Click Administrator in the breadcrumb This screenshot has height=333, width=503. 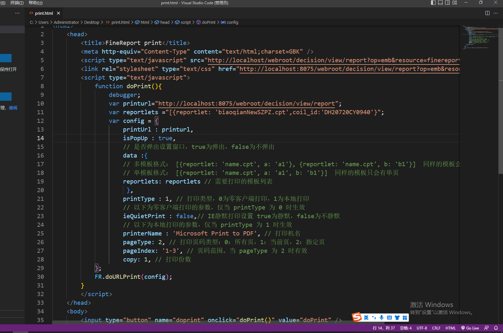tap(66, 22)
